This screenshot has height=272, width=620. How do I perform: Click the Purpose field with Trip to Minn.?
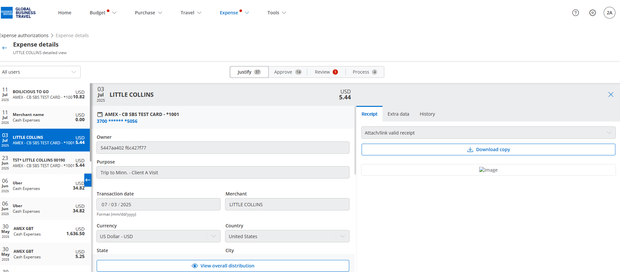pyautogui.click(x=223, y=172)
